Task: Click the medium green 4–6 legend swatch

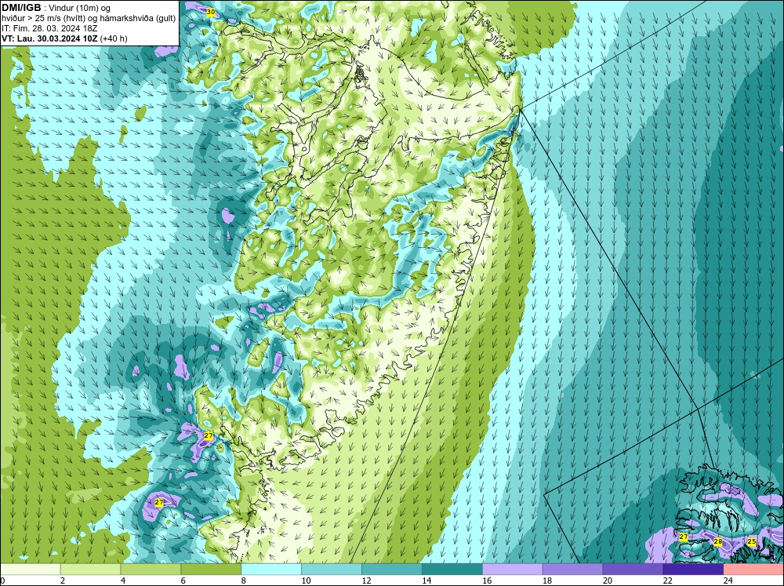Action: coord(151,570)
